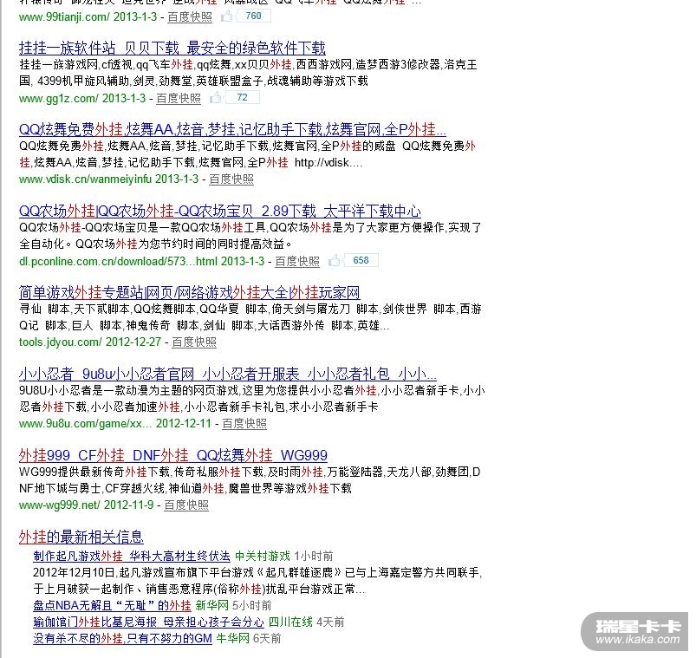696x658 pixels.
Task: Open the 外挂999 CF外挂 WG999 result
Action: [x=173, y=455]
